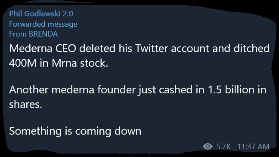Click the word Twitter in the message

tap(152, 48)
